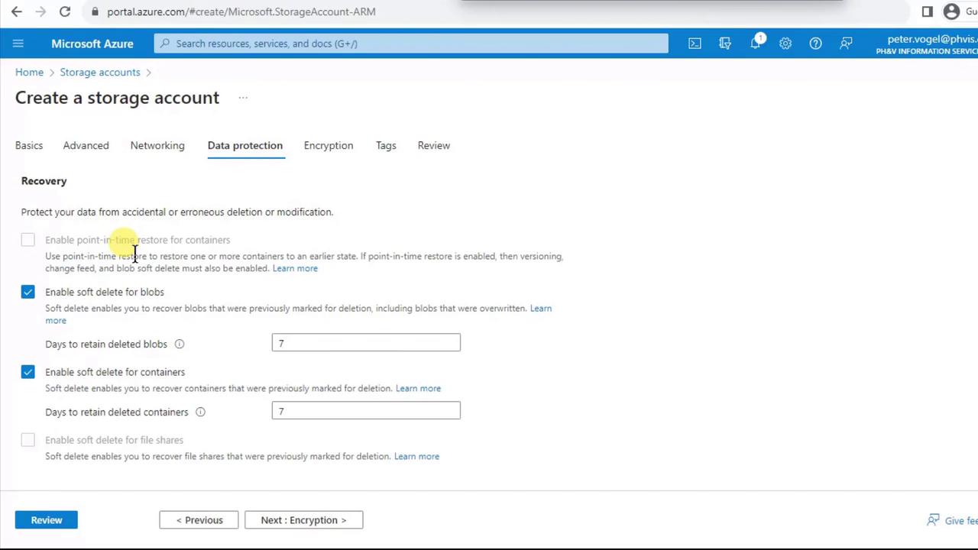Click the magnifier icon in the Azure search box
The height and width of the screenshot is (550, 978).
click(164, 44)
